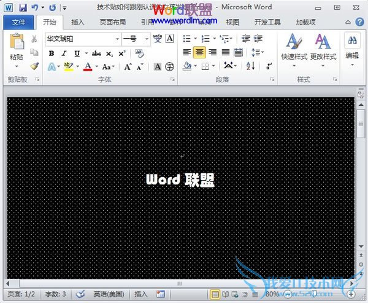
Task: Open the font size dropdown 一号
Action: 147,39
